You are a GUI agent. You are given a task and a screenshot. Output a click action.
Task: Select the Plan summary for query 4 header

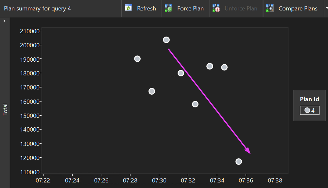38,8
